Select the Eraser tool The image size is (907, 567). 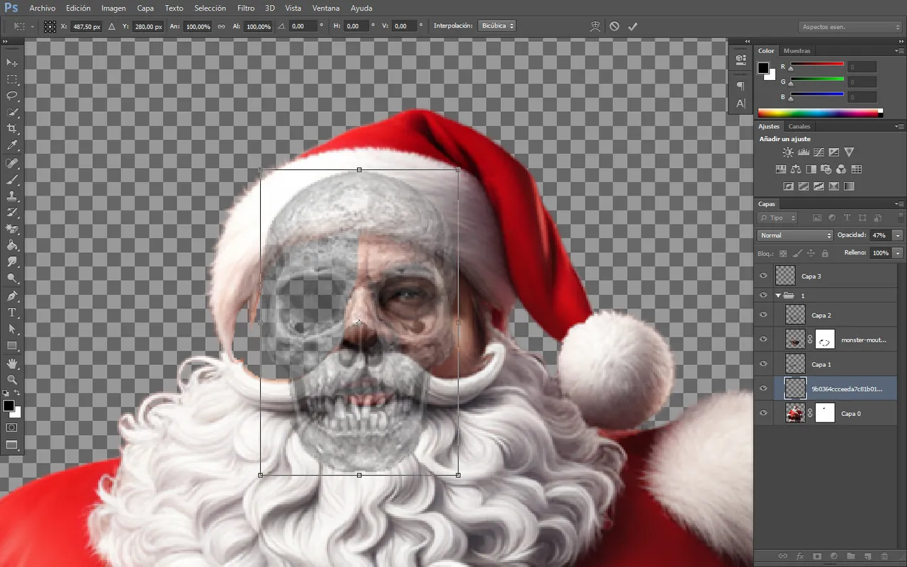[12, 229]
